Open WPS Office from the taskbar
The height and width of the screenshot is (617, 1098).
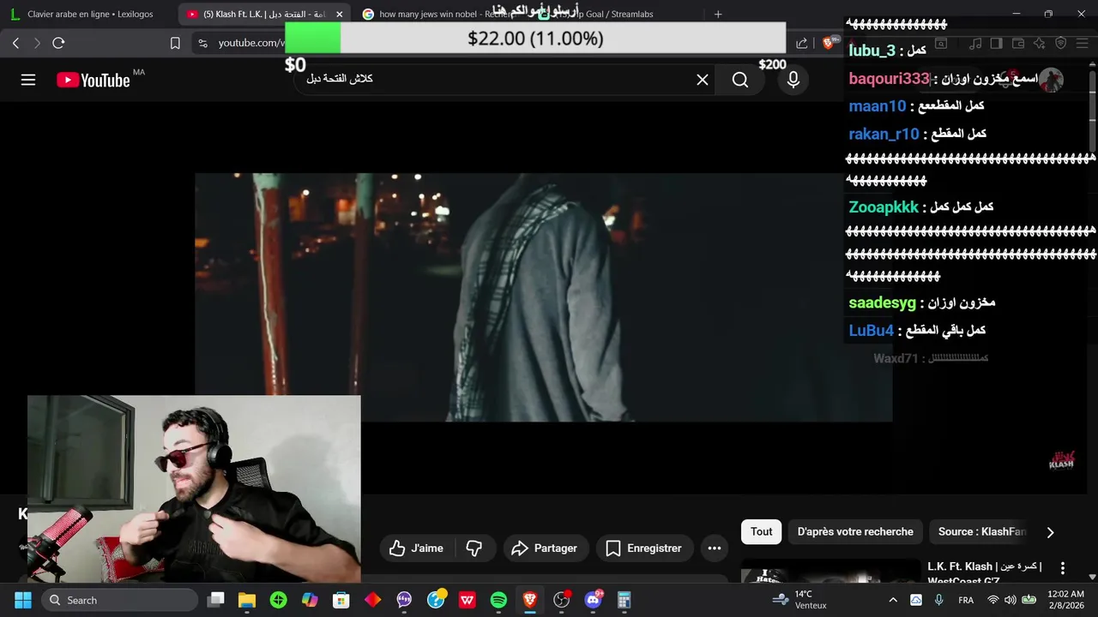coord(468,600)
